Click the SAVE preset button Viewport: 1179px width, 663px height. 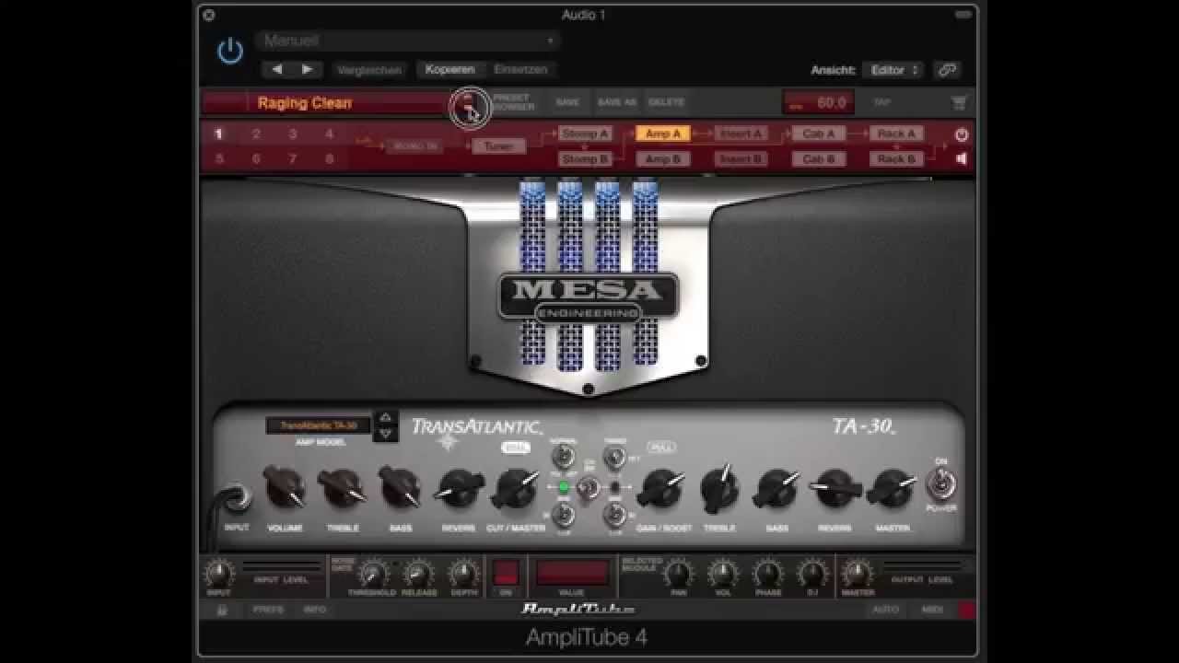(567, 102)
